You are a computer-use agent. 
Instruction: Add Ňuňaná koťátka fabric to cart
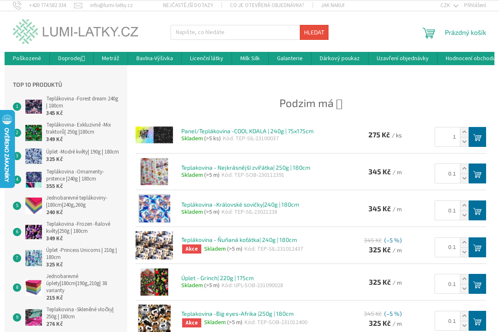[x=477, y=247]
